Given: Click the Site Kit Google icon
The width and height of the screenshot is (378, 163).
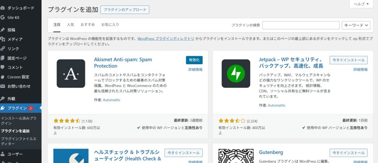Looking at the screenshot, I should click(x=3, y=17).
